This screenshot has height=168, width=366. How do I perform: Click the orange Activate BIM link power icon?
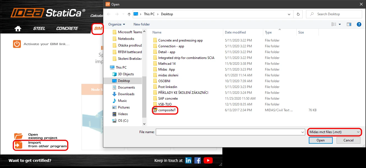pos(17,44)
